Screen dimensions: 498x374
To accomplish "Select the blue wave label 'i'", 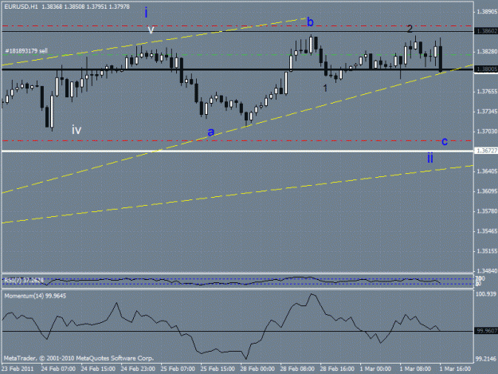I will (146, 13).
